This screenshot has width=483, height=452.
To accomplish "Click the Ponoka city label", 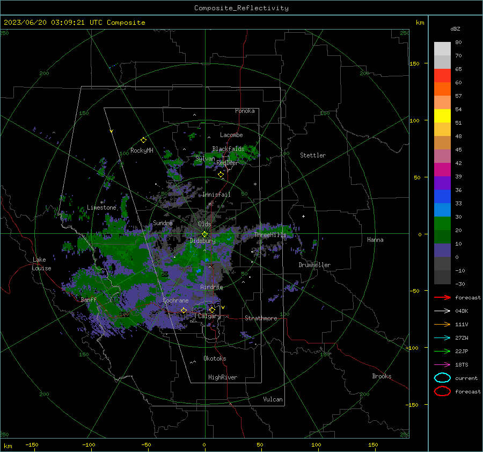I will point(245,111).
